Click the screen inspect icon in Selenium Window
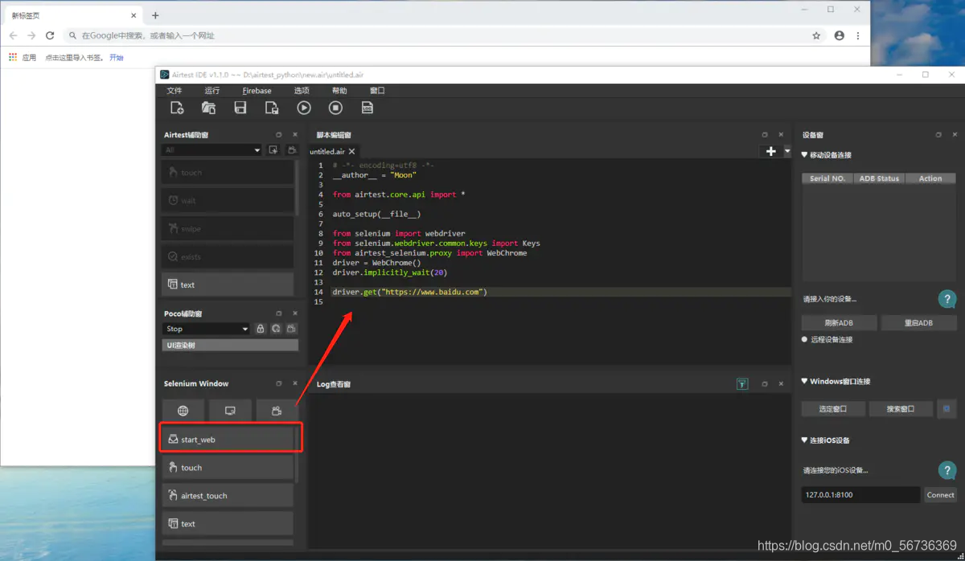 (x=230, y=411)
